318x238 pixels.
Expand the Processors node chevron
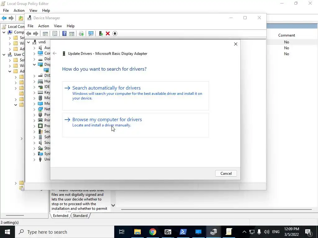pyautogui.click(x=34, y=126)
